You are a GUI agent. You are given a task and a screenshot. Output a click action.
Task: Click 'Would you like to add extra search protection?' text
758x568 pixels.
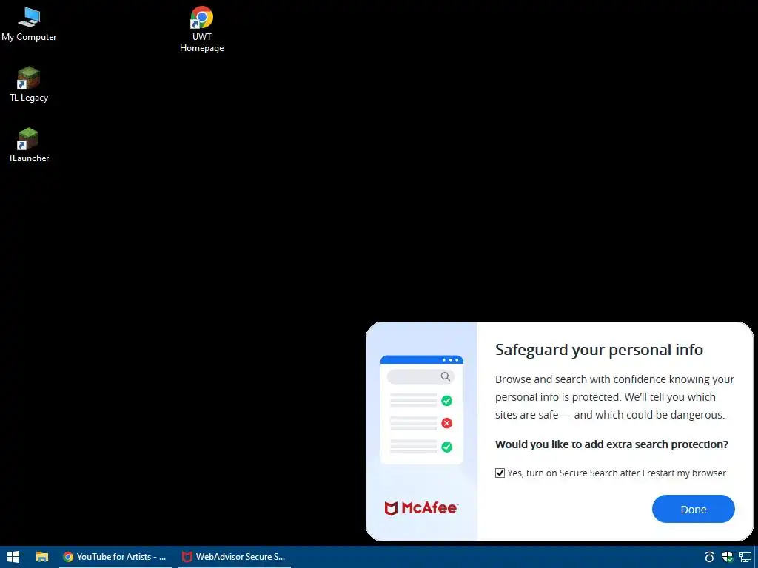click(x=611, y=444)
